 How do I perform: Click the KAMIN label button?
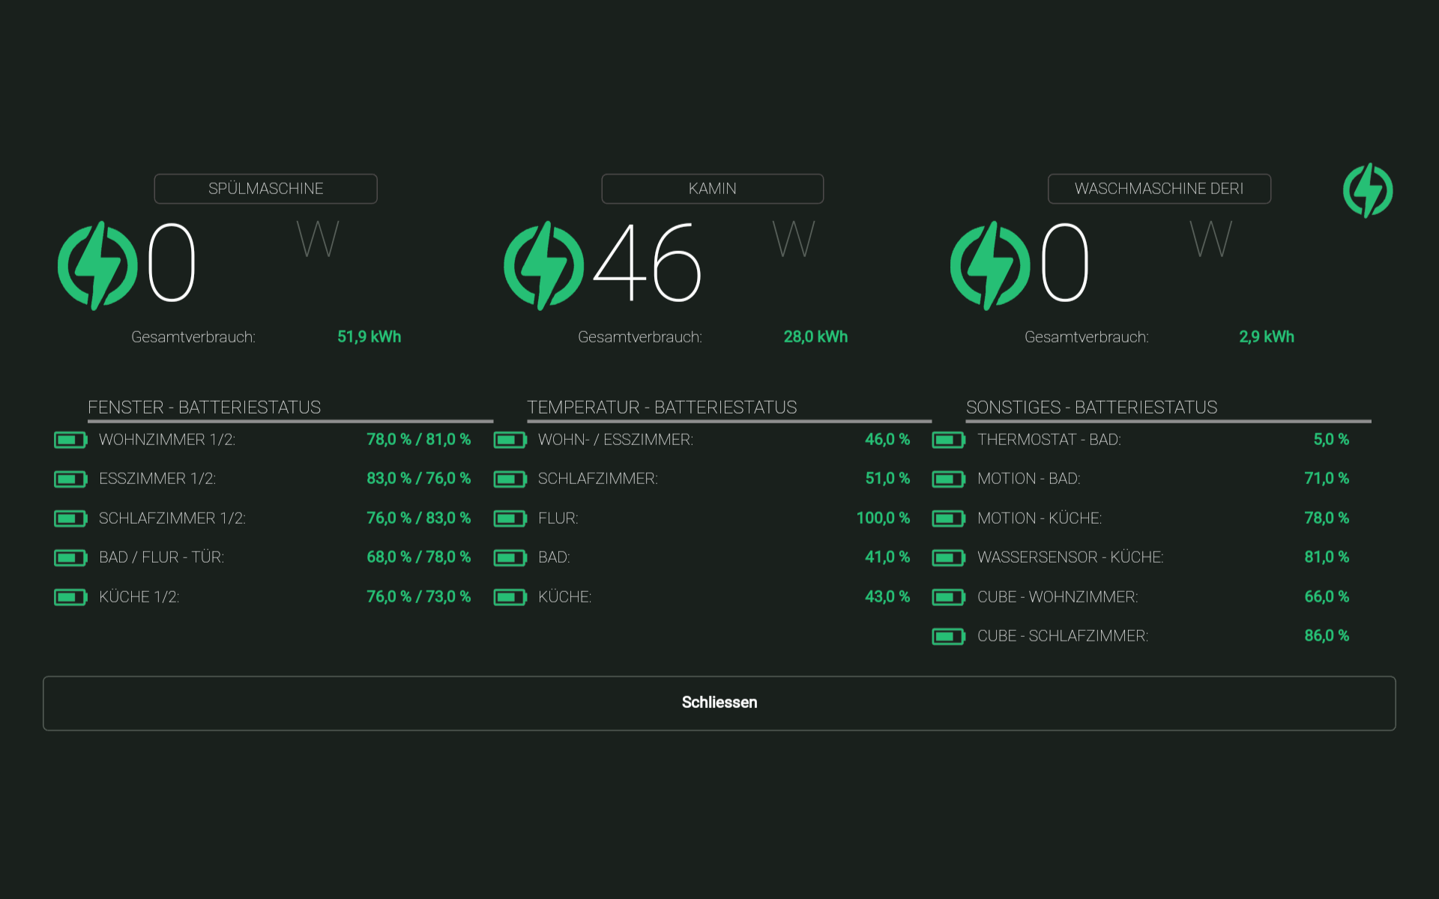pos(712,189)
